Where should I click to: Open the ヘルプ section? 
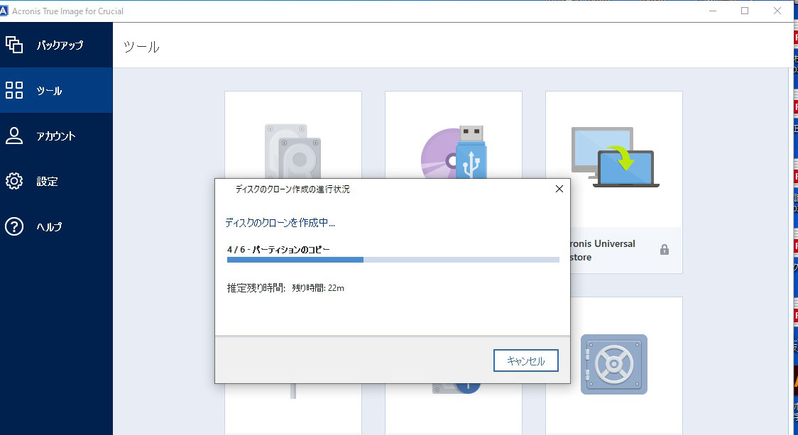point(56,226)
